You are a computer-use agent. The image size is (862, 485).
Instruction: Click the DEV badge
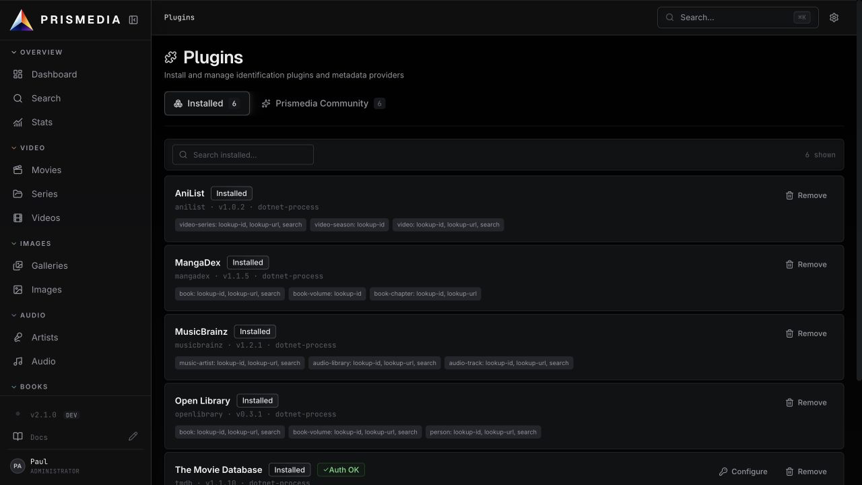[71, 415]
